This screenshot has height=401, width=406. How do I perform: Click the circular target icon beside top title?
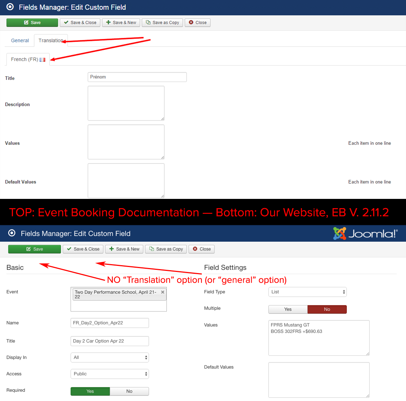pos(10,7)
